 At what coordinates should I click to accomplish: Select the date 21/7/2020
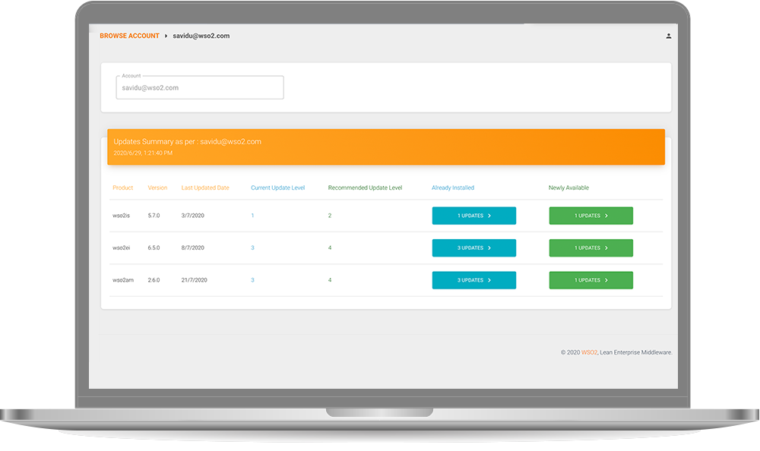[195, 280]
